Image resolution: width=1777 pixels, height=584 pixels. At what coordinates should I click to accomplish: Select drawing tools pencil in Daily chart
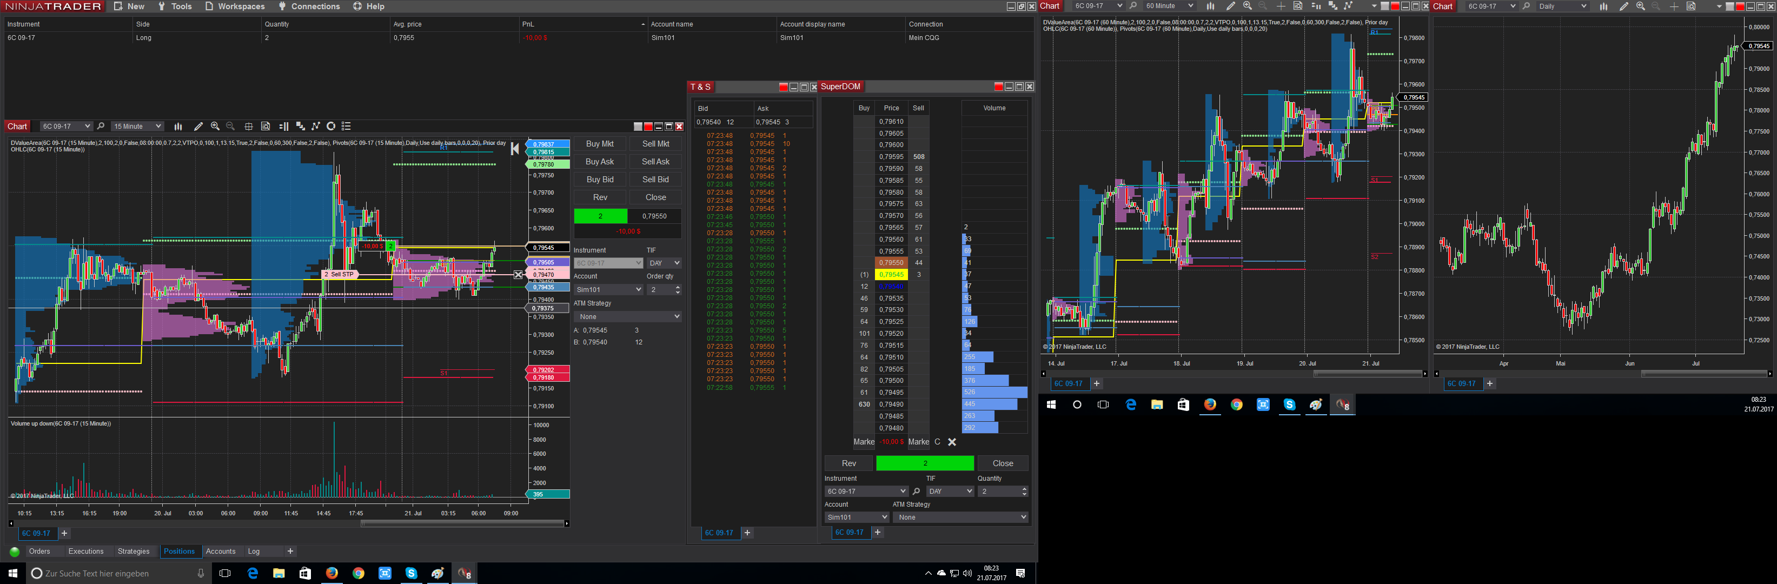click(x=1623, y=6)
